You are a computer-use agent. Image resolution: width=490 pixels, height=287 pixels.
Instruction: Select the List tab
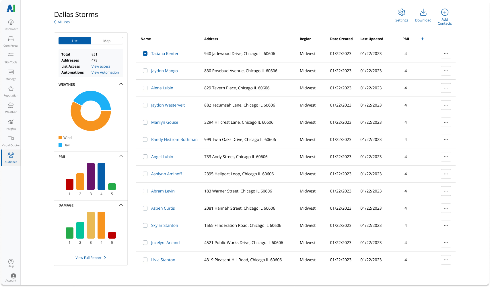tap(75, 41)
